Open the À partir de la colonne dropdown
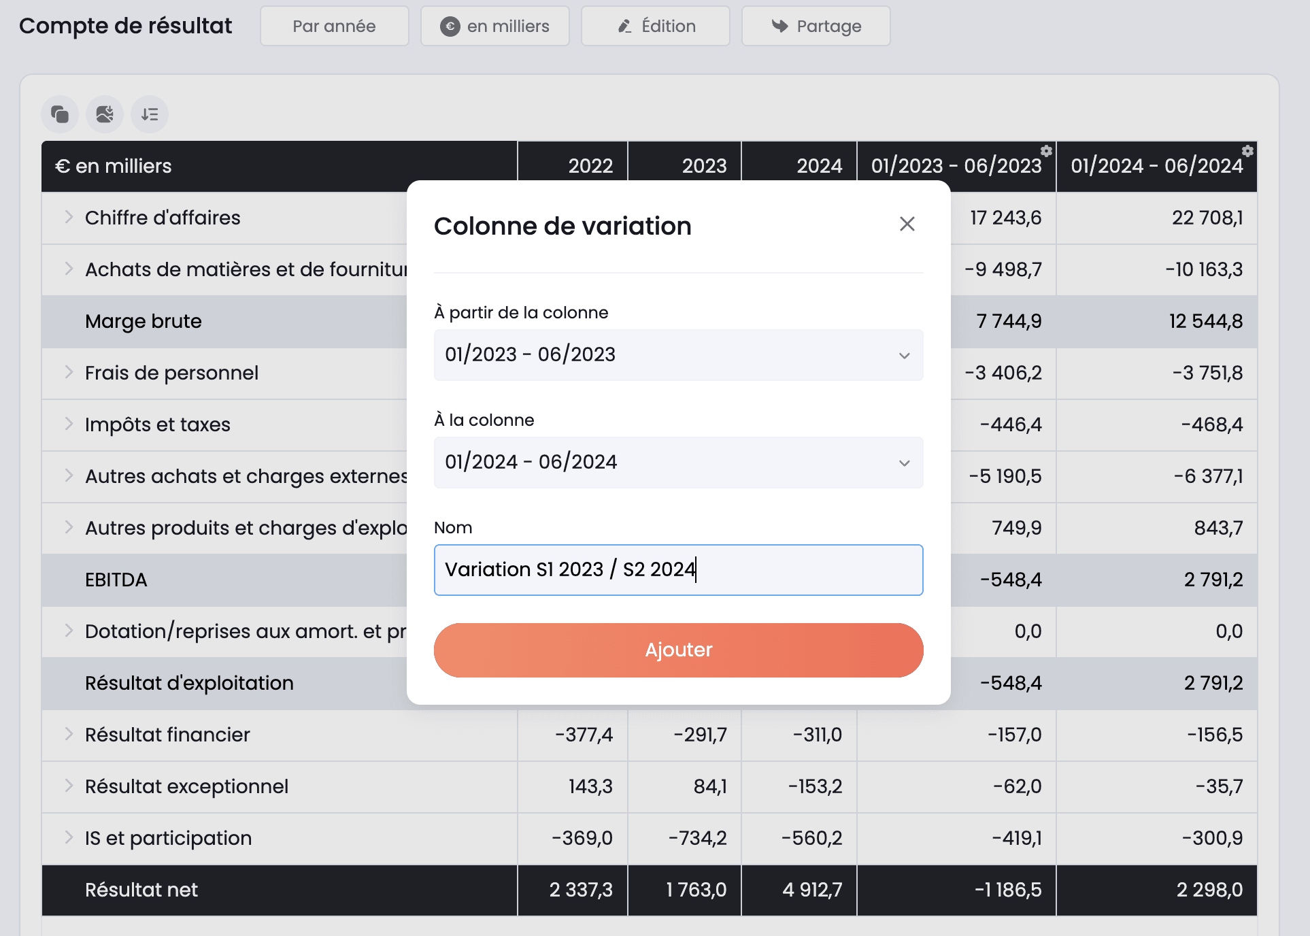Screen dimensions: 1310x936 pyautogui.click(x=679, y=355)
